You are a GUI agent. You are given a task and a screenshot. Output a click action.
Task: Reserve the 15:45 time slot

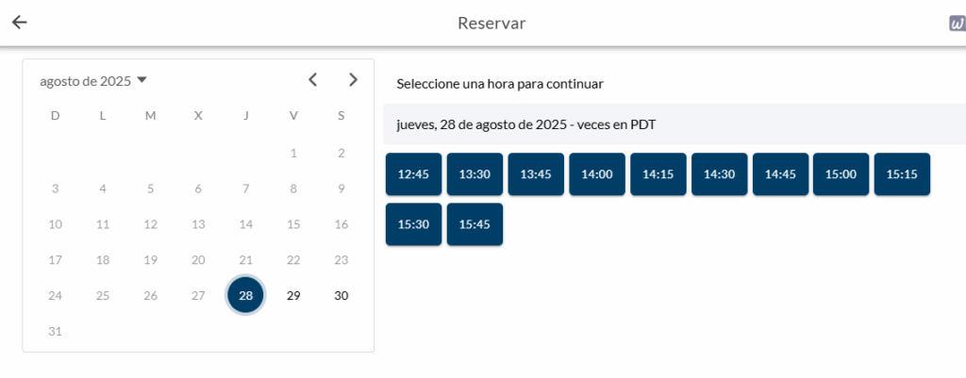pos(475,224)
